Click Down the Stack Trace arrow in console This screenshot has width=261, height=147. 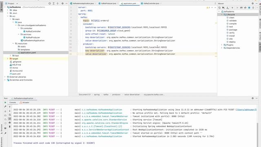(10, 111)
